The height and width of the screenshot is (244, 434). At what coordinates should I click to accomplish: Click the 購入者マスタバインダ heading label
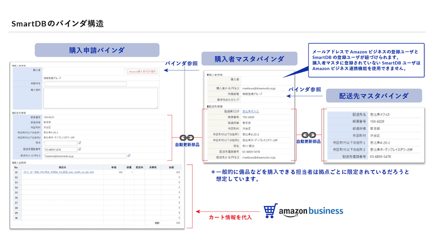249,59
